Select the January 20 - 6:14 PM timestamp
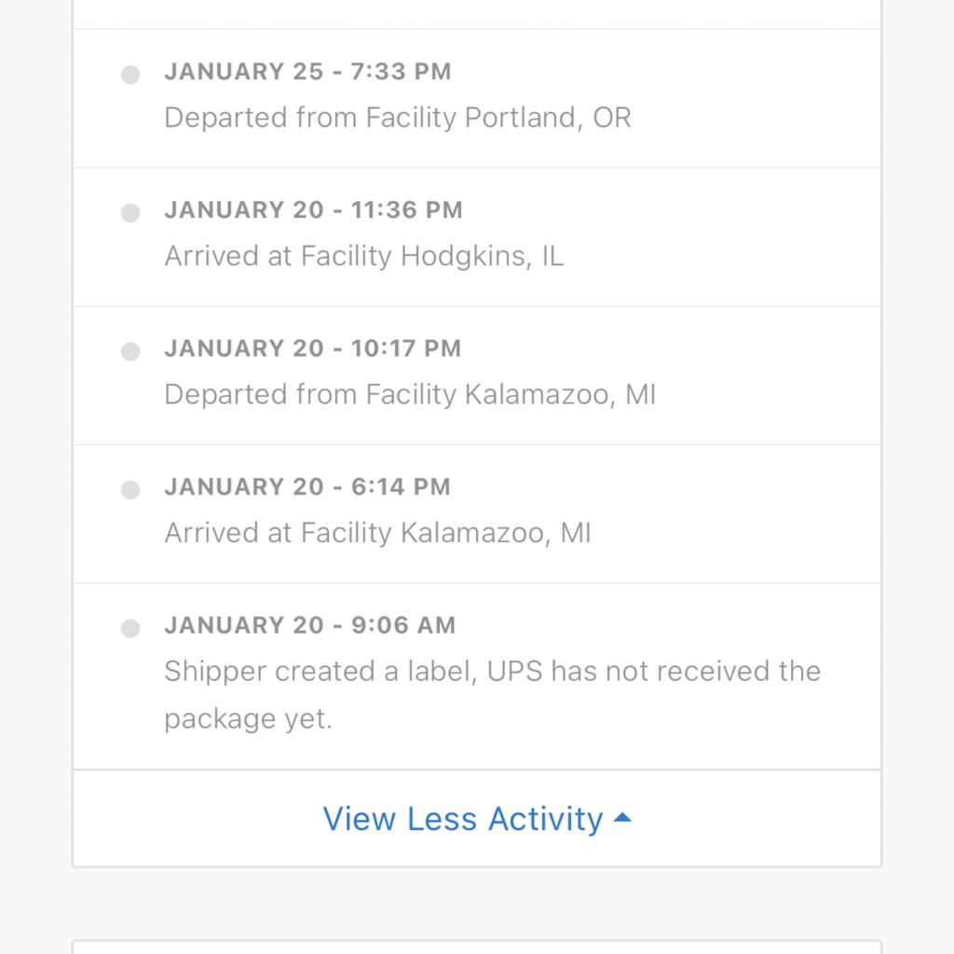This screenshot has width=954, height=954. tap(307, 486)
